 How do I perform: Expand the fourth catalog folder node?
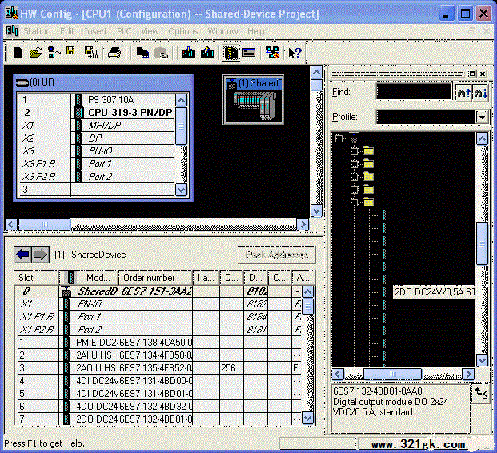pos(354,190)
